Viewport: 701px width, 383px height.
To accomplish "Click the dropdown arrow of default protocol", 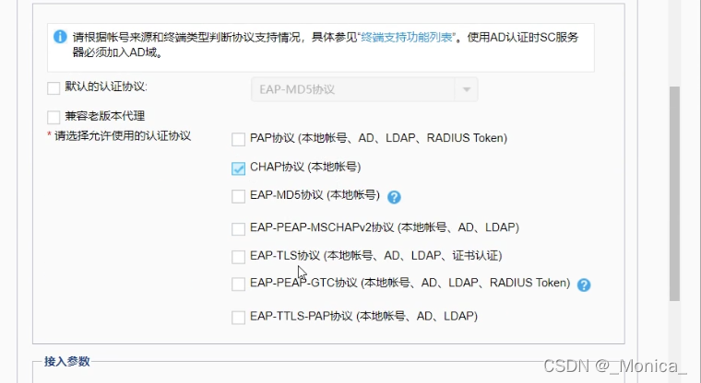I will coord(467,89).
